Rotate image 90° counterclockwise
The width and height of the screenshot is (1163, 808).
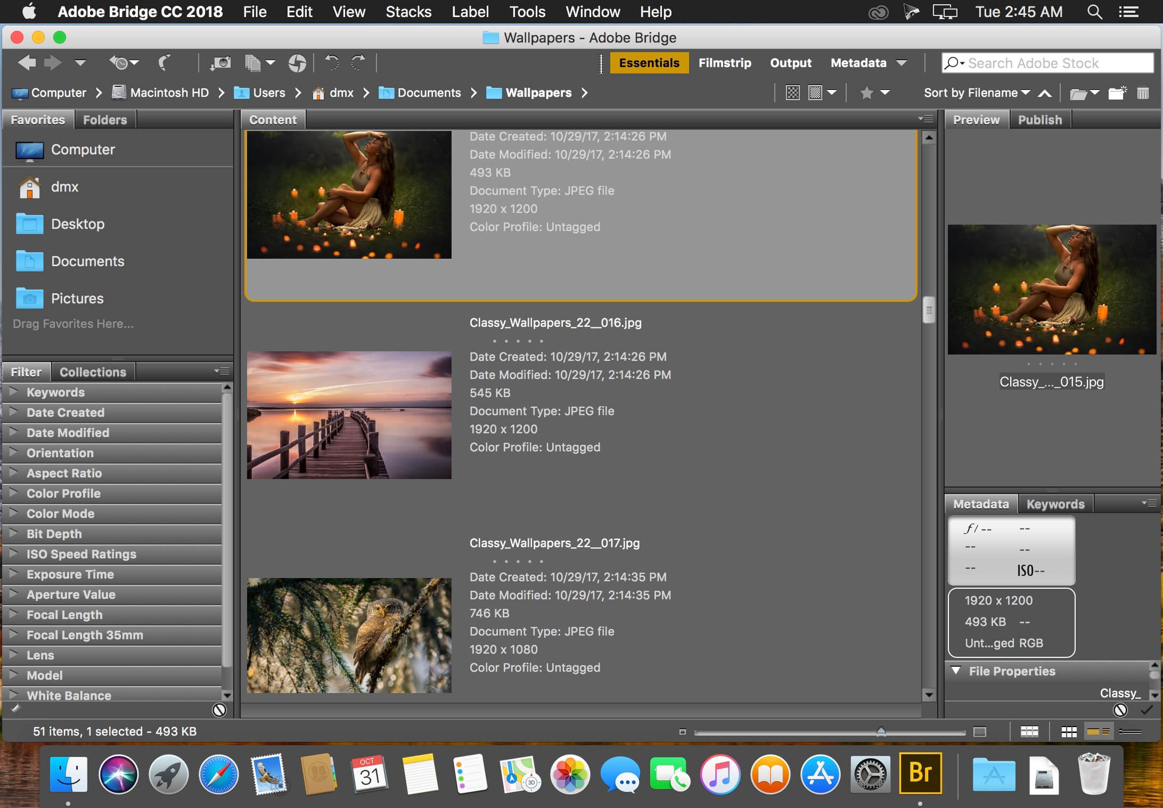coord(332,63)
